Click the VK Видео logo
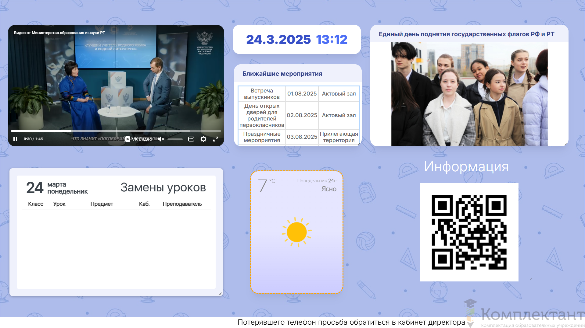Image resolution: width=585 pixels, height=328 pixels. point(139,139)
